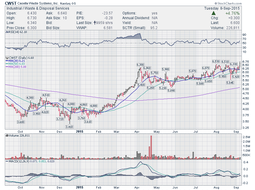This screenshot has height=190, width=255.
Task: Click the 5.950 price low label
Action: (223, 76)
